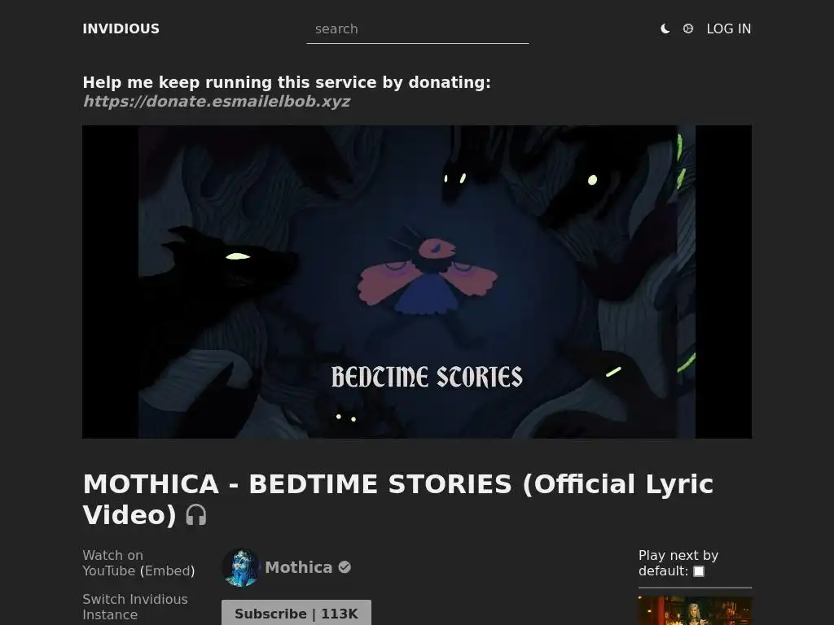The height and width of the screenshot is (625, 834).
Task: Go to INVIDIOUS home link
Action: 121,28
